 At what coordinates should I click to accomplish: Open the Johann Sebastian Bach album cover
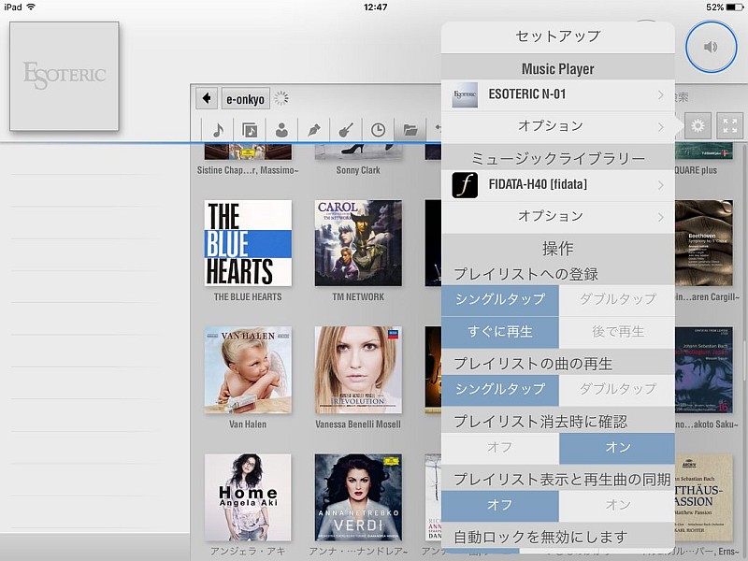[704, 369]
